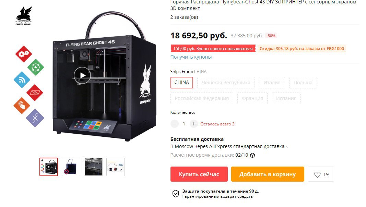Click the heart wishlist icon

pyautogui.click(x=317, y=174)
